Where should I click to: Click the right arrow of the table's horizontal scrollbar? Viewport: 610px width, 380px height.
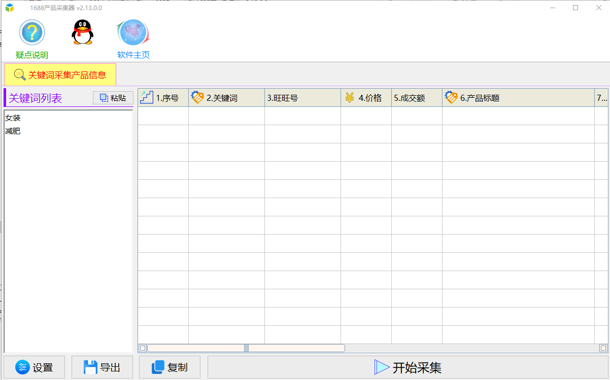603,348
